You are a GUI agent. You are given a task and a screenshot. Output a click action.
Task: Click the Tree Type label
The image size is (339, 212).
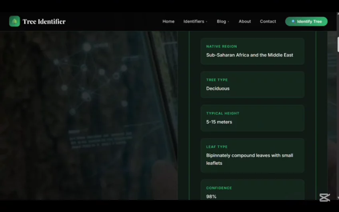(217, 80)
